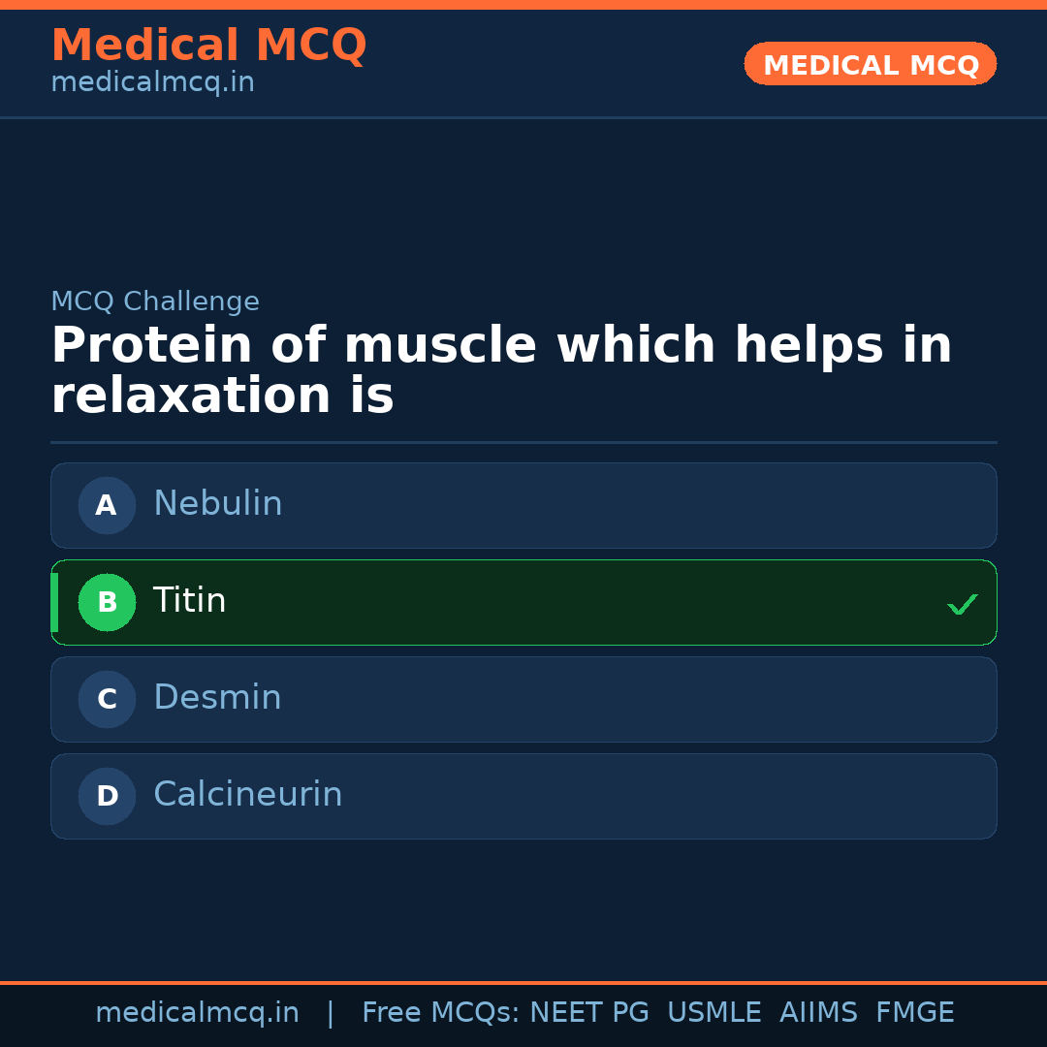The width and height of the screenshot is (1047, 1047).
Task: Expand the Calcineurin option row
Action: click(x=523, y=796)
